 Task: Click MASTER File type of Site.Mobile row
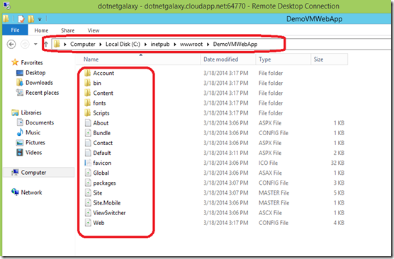pos(274,203)
